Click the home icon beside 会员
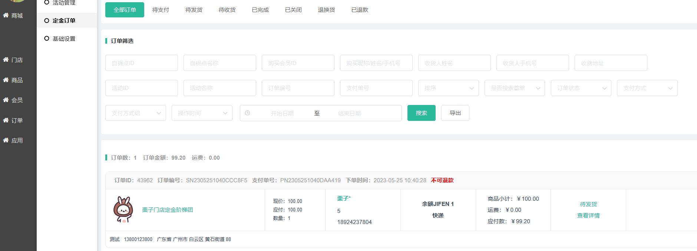 tap(6, 100)
